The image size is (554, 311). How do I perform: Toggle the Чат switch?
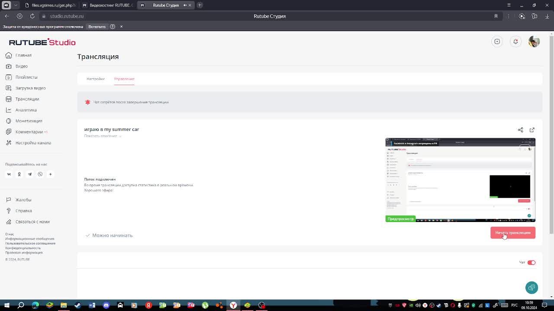tap(531, 263)
